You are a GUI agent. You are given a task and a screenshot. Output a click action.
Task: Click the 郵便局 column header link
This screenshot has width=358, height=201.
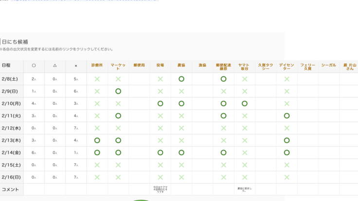point(139,65)
